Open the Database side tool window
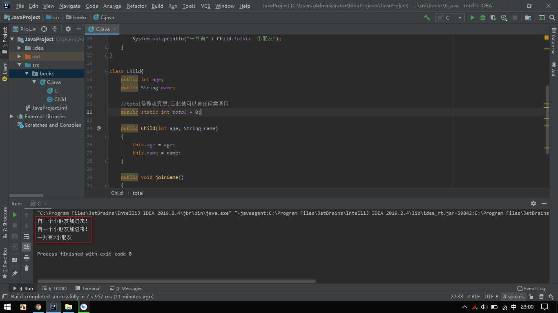 [x=554, y=42]
